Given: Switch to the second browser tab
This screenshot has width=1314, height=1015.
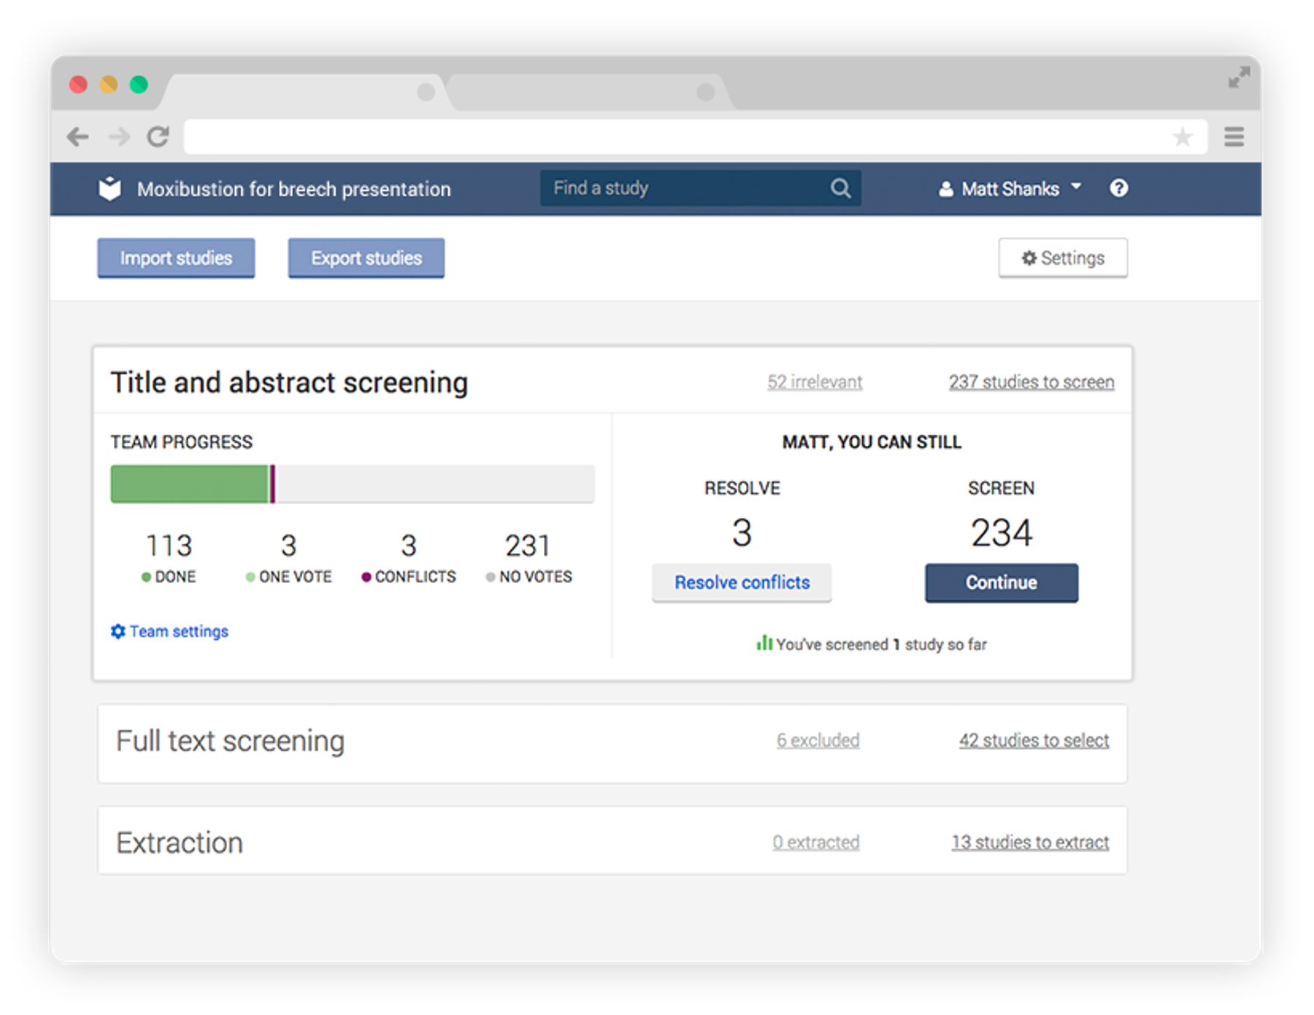Looking at the screenshot, I should [588, 92].
